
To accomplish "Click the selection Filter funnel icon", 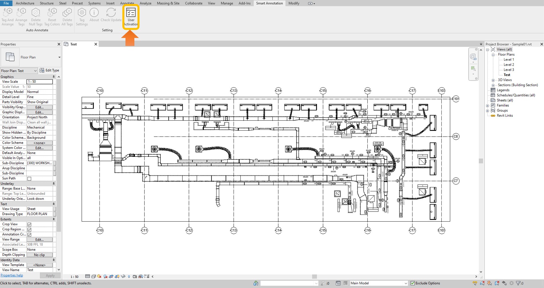I will click(518, 283).
